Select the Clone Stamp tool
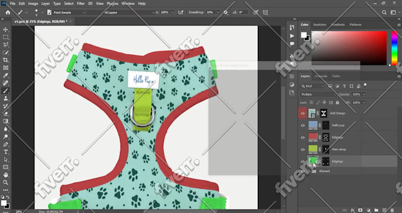Viewport: 402px width, 213px height. (5, 99)
